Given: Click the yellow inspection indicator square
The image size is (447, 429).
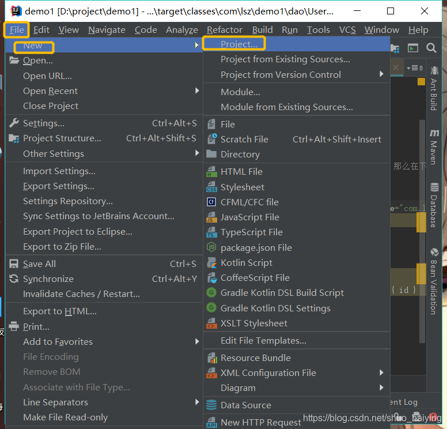Looking at the screenshot, I should pos(421,82).
